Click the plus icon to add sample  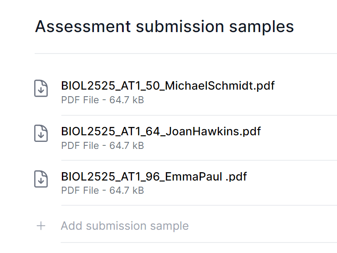(x=41, y=226)
